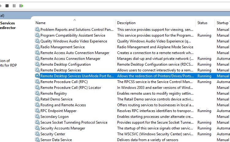Screen dimensions: 230x142
Task: Click the gear icon beside Radio Management Service
Action: point(37,47)
